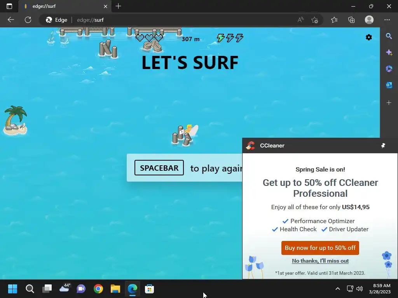This screenshot has width=398, height=298.
Task: Open the Chat icon on taskbar
Action: 81,289
